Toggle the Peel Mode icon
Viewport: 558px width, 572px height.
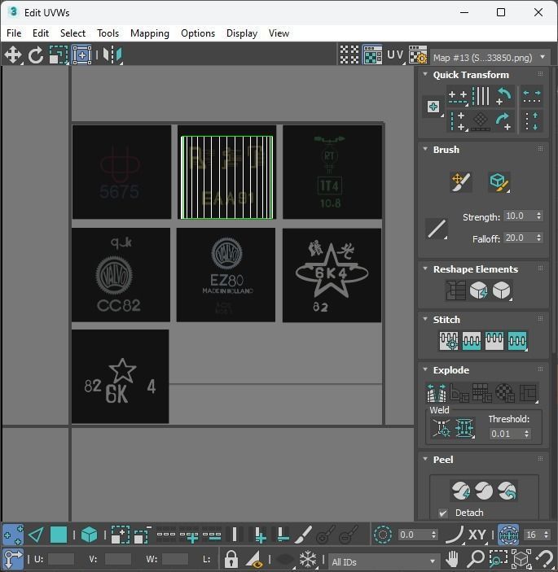[x=484, y=491]
